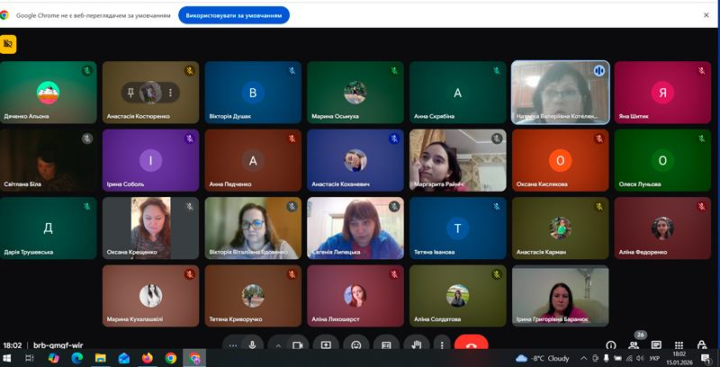
Task: Dismiss the default browser notification bar
Action: coord(706,15)
